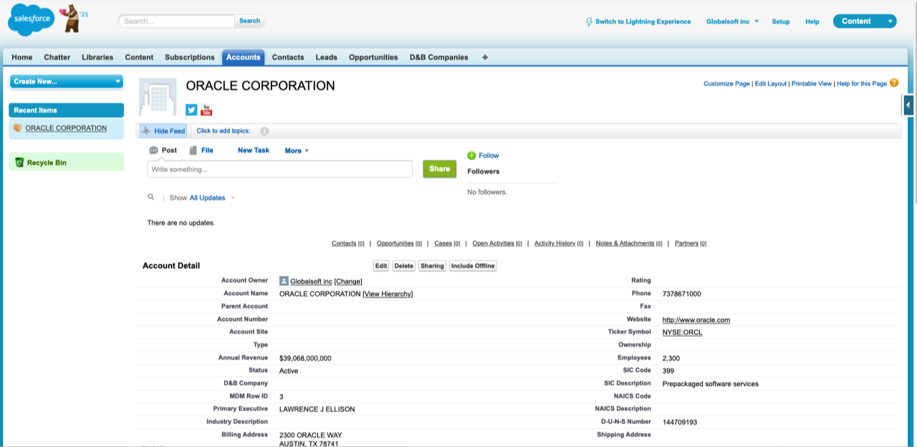The height and width of the screenshot is (447, 917).
Task: Click the green Share button
Action: (440, 169)
